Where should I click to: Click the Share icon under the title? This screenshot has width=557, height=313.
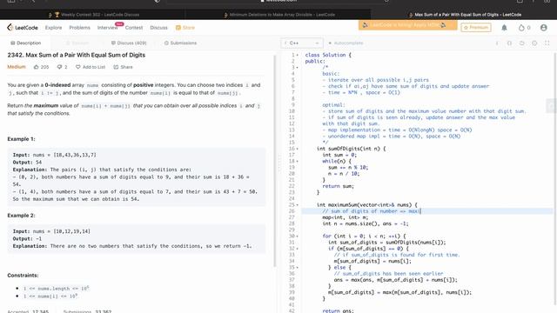116,67
